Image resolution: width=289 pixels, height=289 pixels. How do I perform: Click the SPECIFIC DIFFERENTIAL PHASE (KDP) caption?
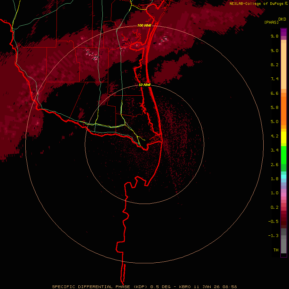click(100, 287)
